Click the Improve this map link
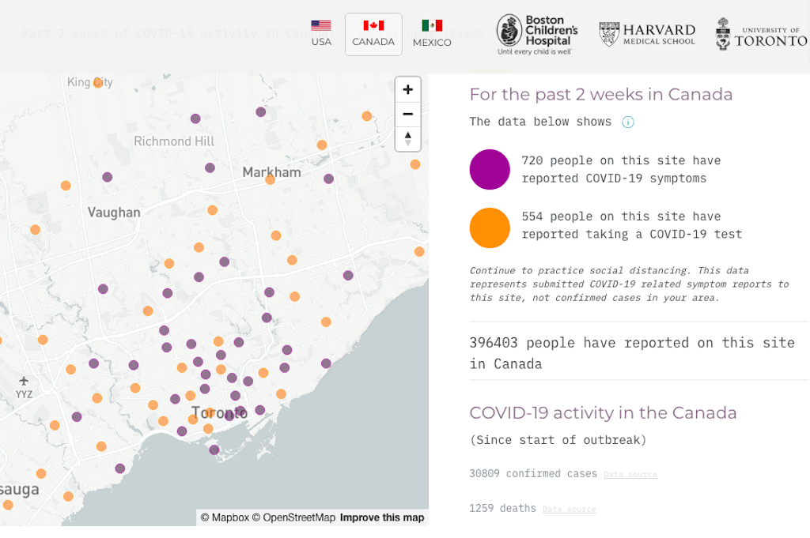This screenshot has height=538, width=810. click(x=382, y=518)
